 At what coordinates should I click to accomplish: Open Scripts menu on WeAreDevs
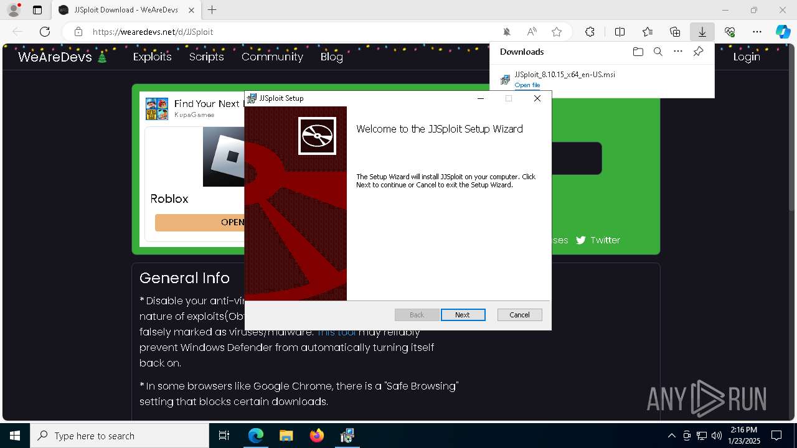coord(207,57)
